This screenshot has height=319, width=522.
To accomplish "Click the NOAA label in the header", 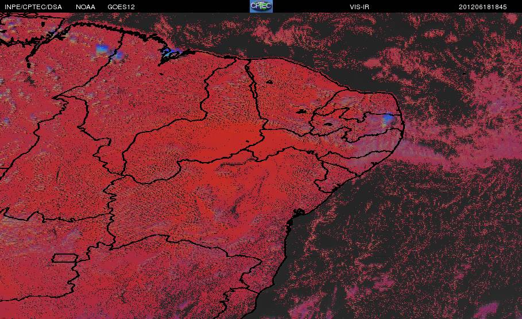I will tap(85, 7).
